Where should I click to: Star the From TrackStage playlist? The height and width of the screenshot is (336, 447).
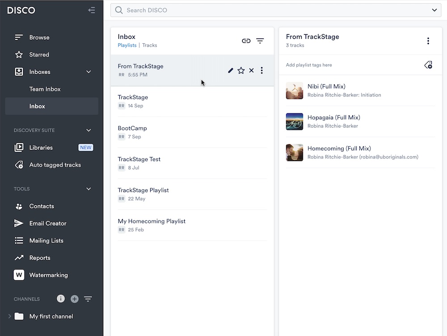(241, 70)
